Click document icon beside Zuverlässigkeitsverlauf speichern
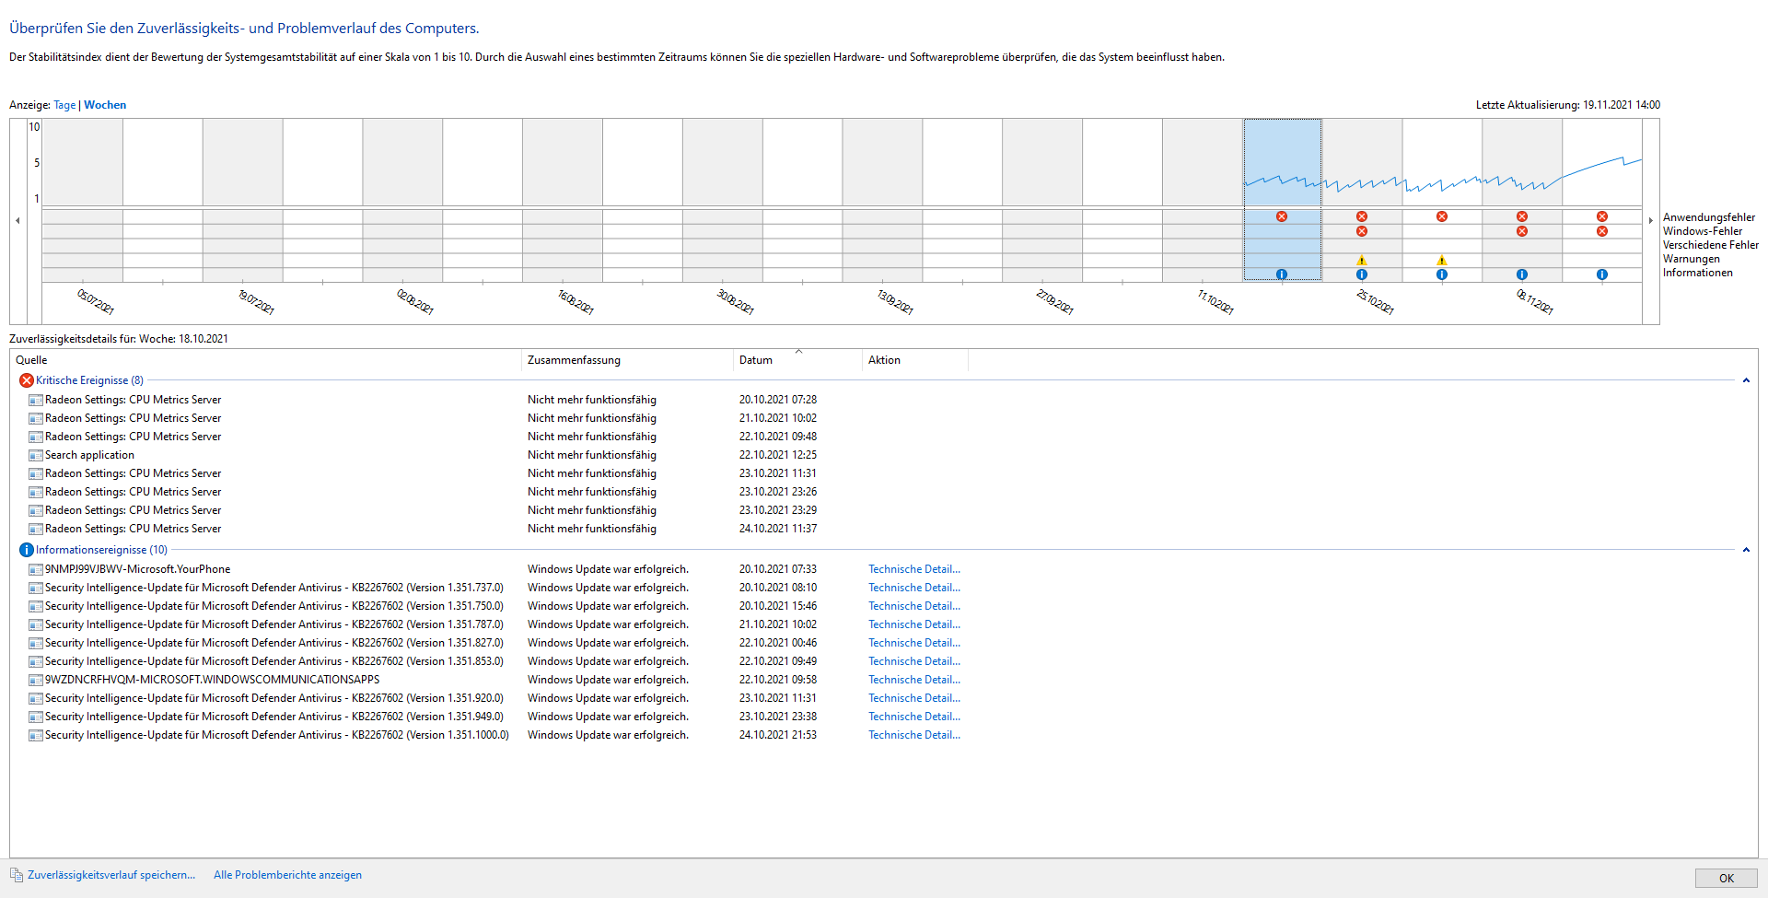 click(x=17, y=875)
